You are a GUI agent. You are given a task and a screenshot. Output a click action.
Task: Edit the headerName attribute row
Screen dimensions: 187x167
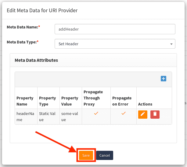pyautogui.click(x=143, y=114)
